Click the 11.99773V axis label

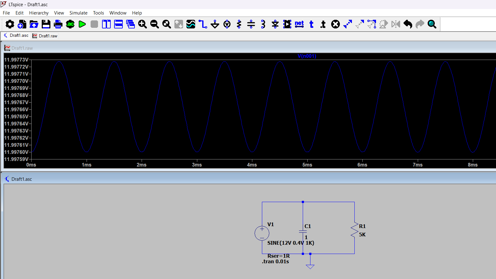pos(16,60)
